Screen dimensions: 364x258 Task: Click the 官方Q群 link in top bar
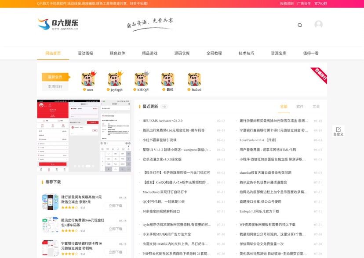(x=320, y=4)
